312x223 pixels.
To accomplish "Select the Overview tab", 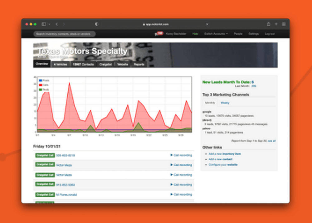I will [x=42, y=64].
